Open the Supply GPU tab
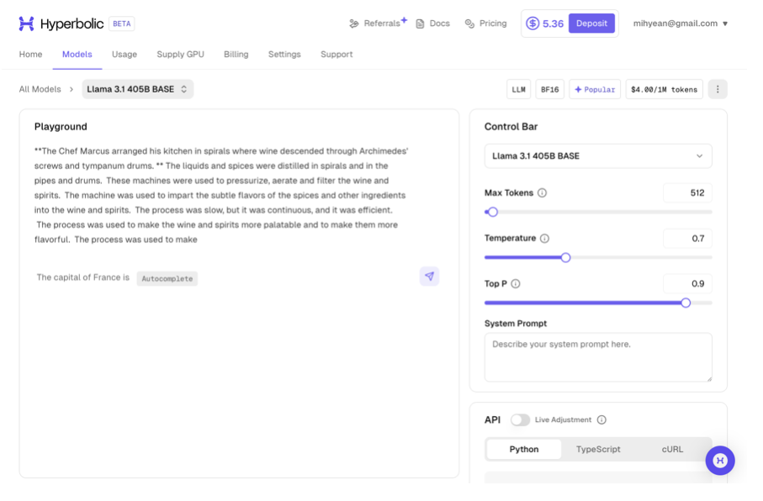The image size is (763, 501). click(x=181, y=55)
